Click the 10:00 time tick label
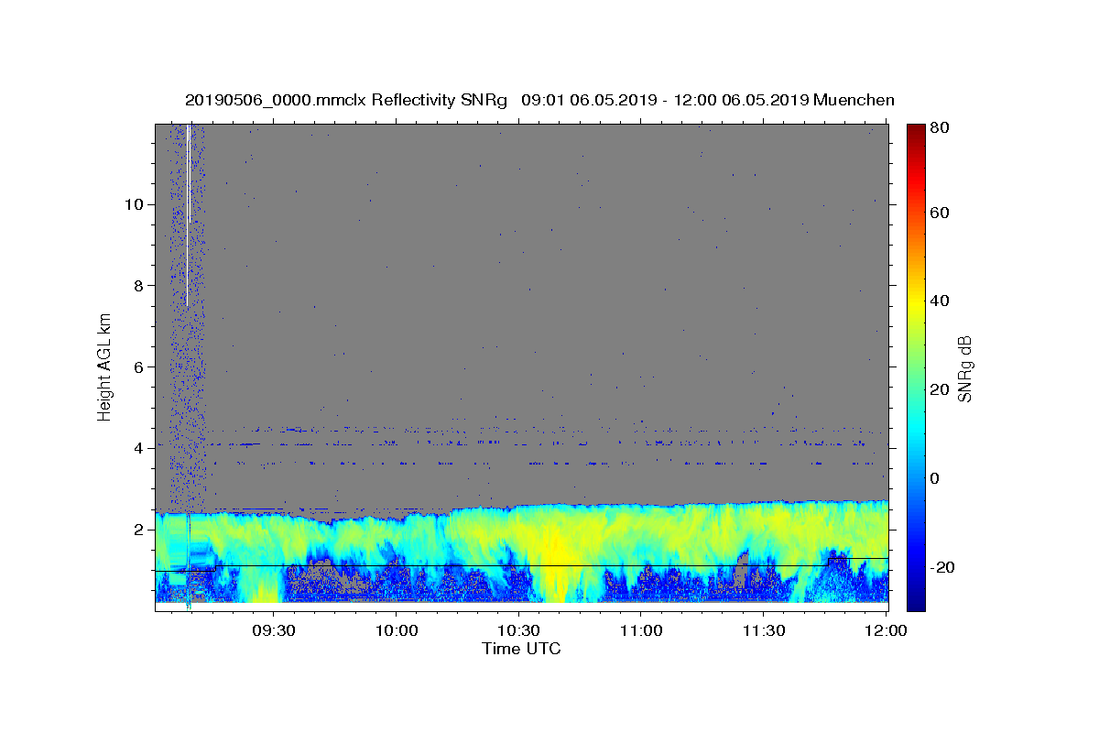 click(x=396, y=630)
